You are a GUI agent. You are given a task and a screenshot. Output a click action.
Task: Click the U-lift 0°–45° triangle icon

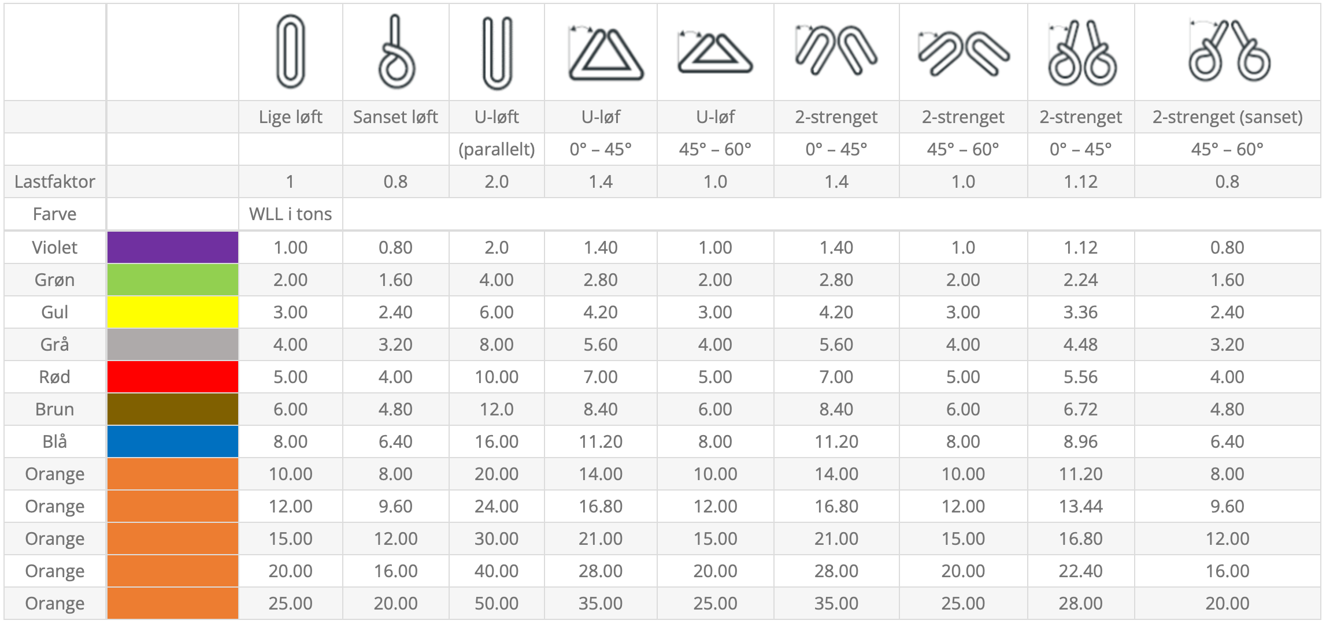click(x=605, y=54)
